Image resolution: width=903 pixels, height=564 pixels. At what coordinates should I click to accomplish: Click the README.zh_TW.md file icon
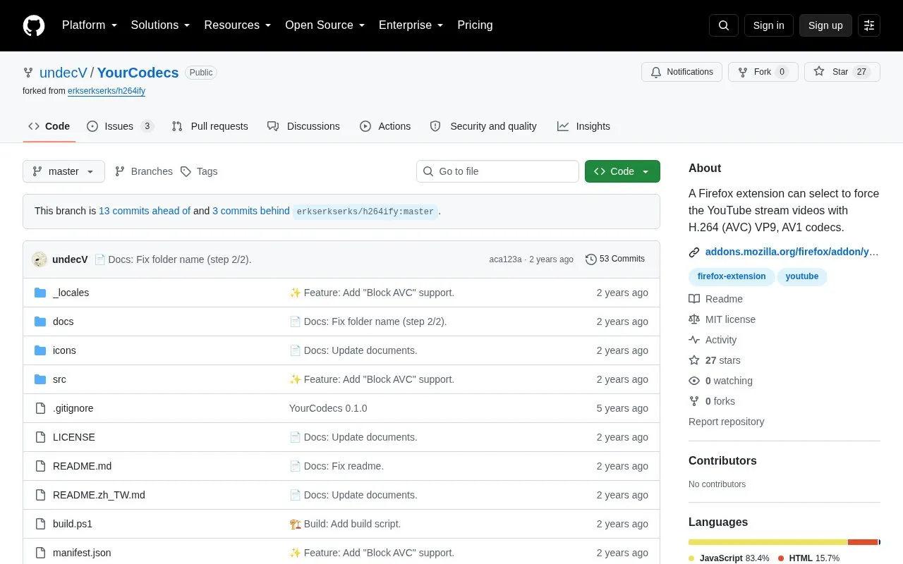coord(40,495)
